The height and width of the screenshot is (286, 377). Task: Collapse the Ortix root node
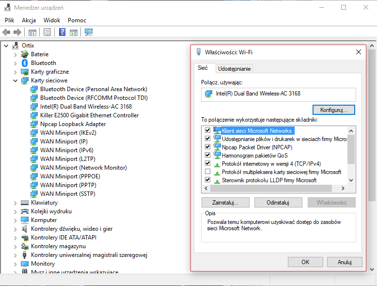click(x=6, y=46)
